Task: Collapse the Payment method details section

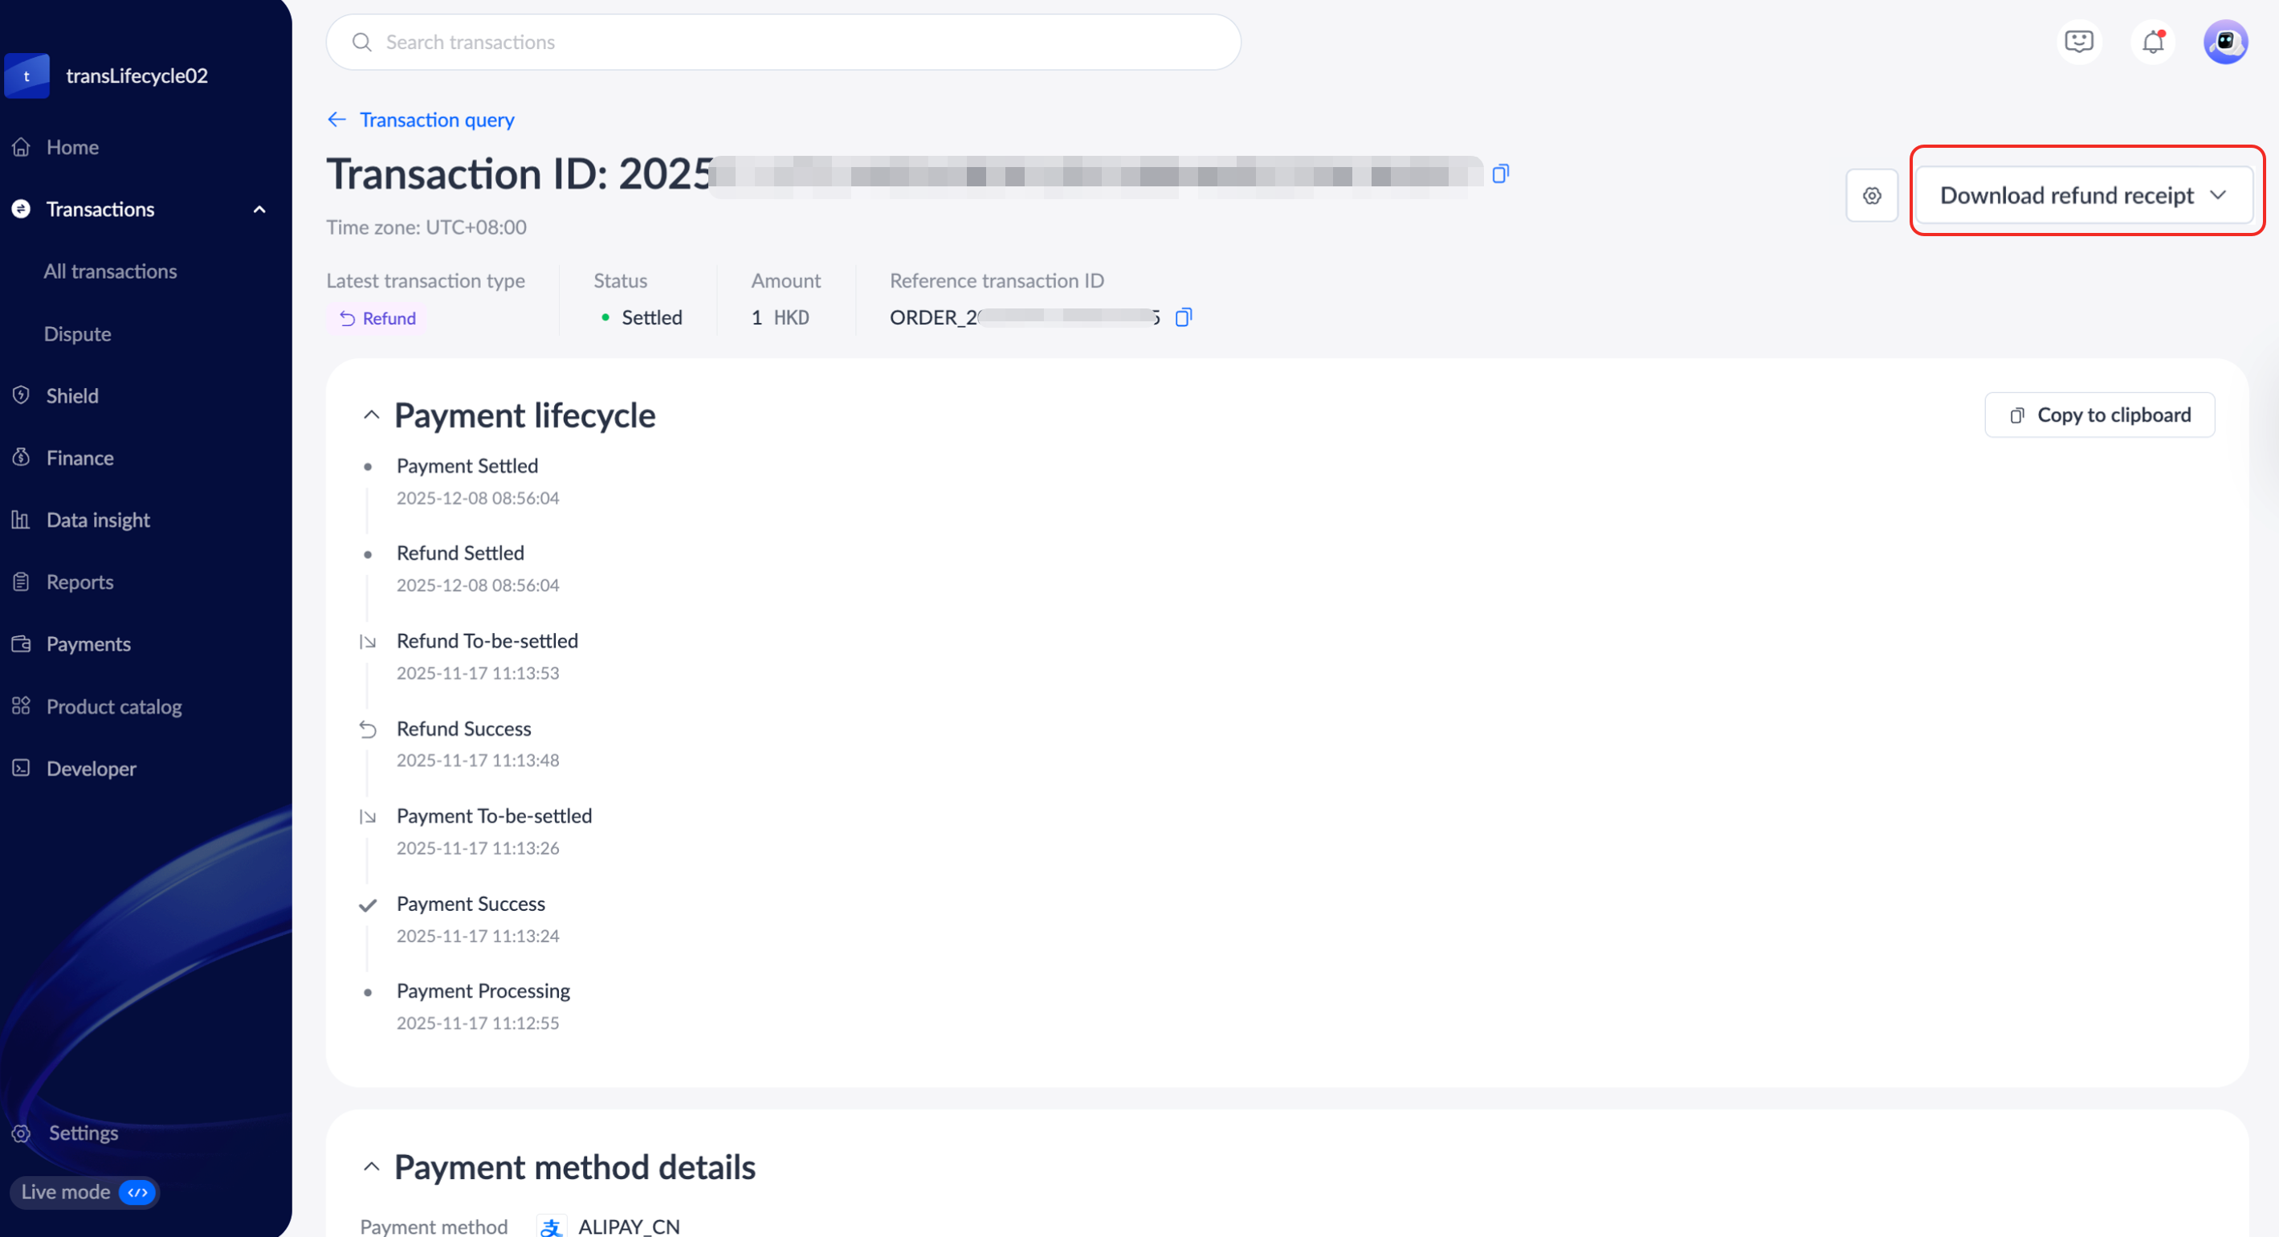Action: click(x=372, y=1167)
